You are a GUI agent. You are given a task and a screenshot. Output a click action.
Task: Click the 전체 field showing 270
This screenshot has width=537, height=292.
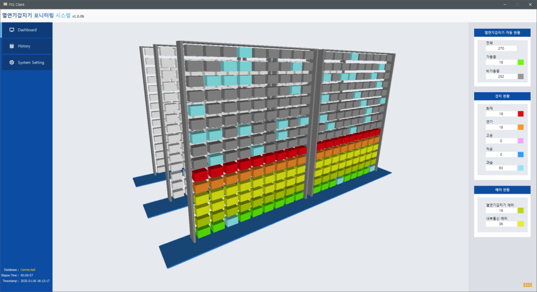click(501, 48)
